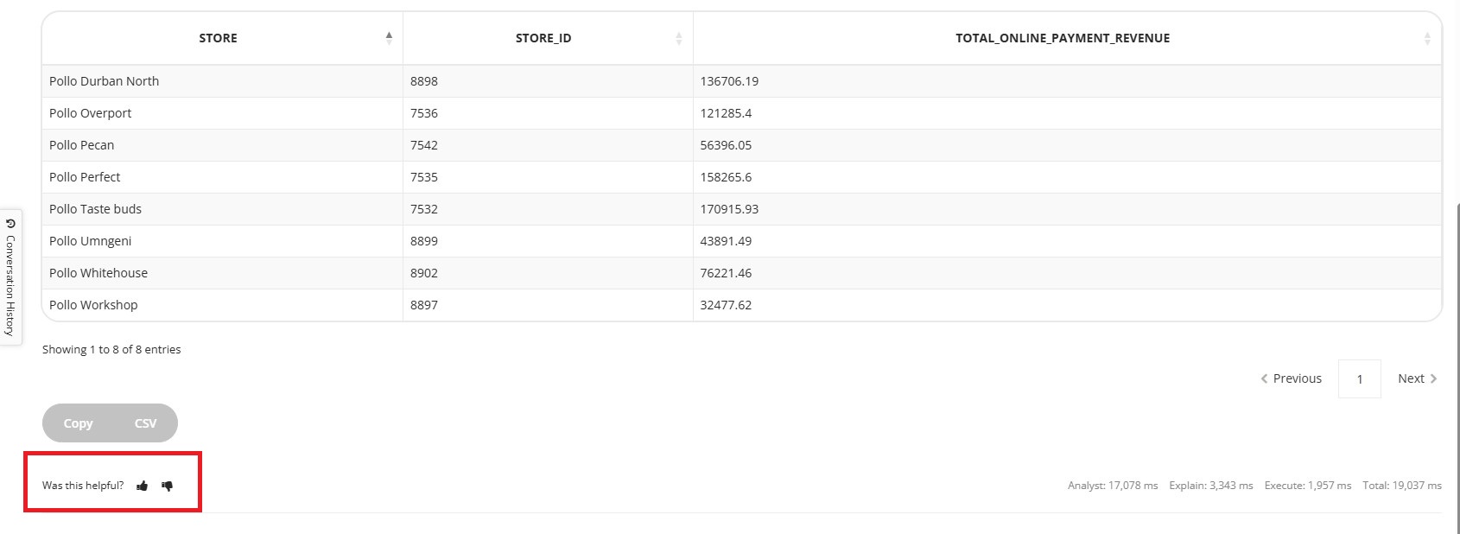
Task: Sort by TOTAL_ONLINE_PAYMENT_REVENUE sort arrow
Action: [1427, 38]
